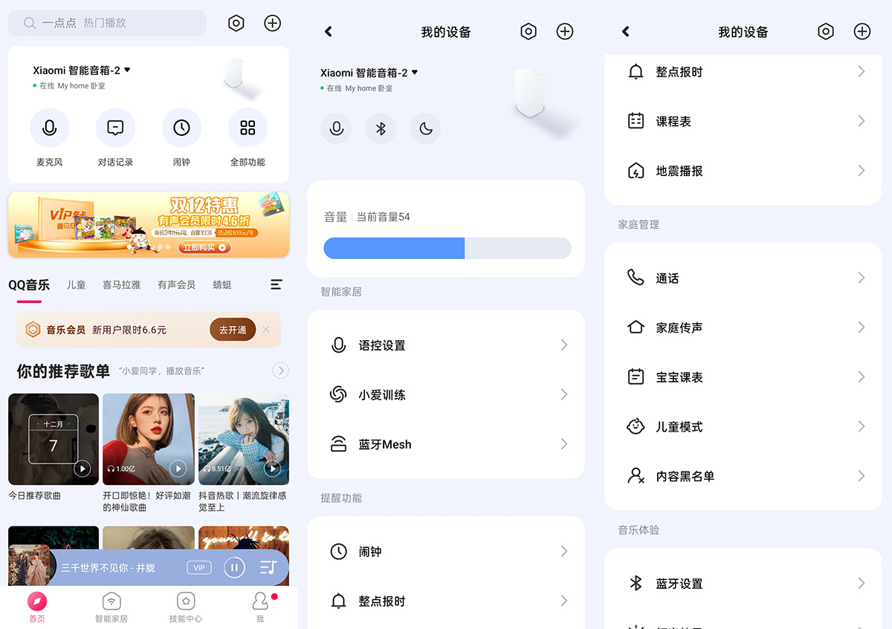Switch to the 蜻蜓 tab

[222, 284]
